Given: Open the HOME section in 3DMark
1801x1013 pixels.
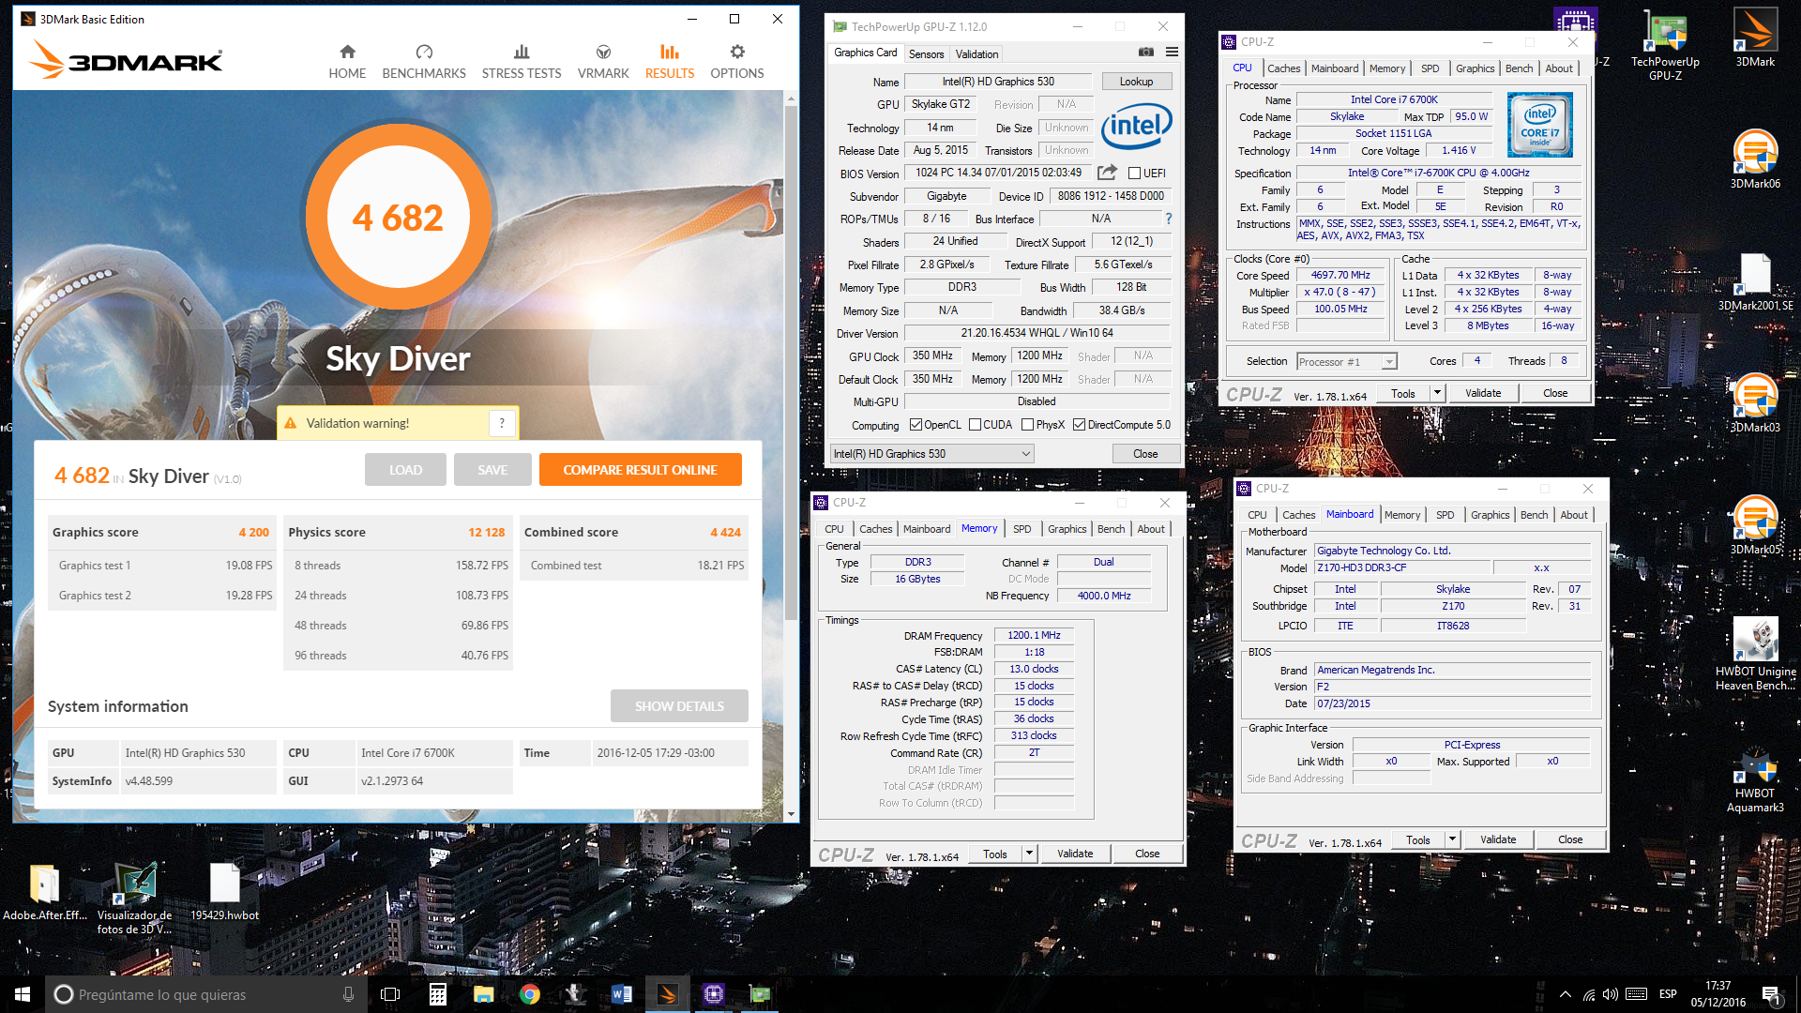Looking at the screenshot, I should click(347, 62).
